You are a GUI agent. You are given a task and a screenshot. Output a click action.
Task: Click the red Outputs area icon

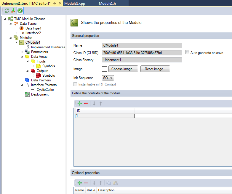pyautogui.click(x=33, y=71)
